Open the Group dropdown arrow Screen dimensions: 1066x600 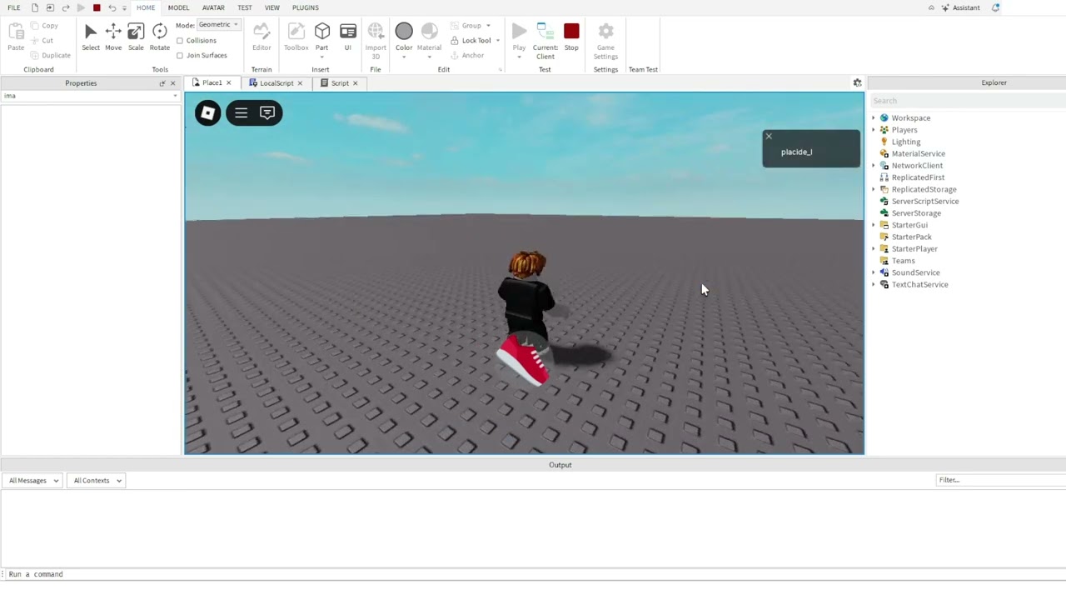(x=488, y=26)
